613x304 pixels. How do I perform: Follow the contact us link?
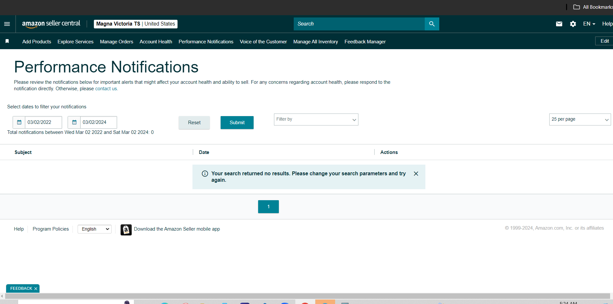point(106,89)
